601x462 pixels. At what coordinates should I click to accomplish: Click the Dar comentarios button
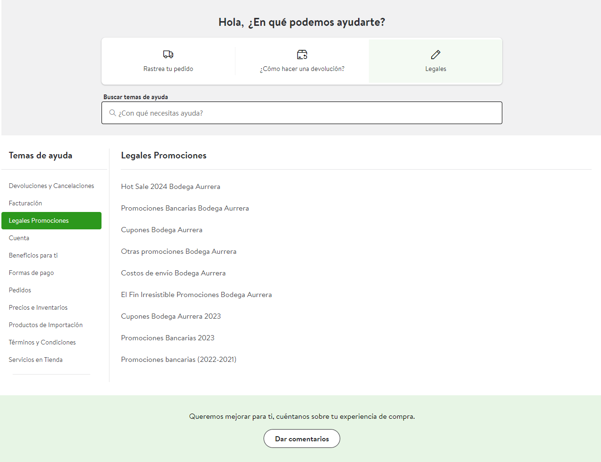pos(302,439)
